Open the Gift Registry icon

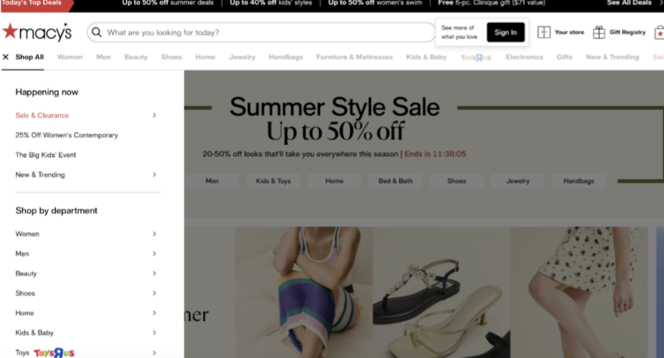(599, 32)
